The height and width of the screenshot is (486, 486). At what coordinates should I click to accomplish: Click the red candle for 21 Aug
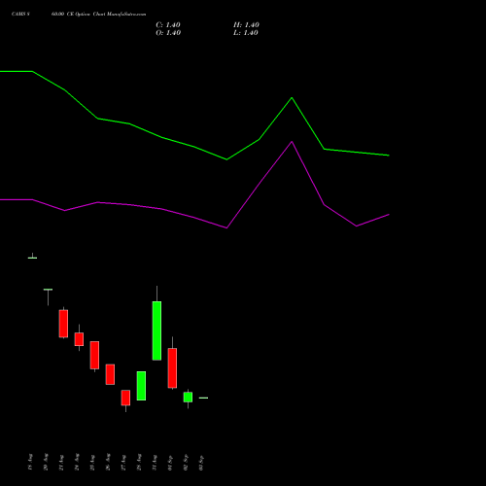pyautogui.click(x=63, y=324)
